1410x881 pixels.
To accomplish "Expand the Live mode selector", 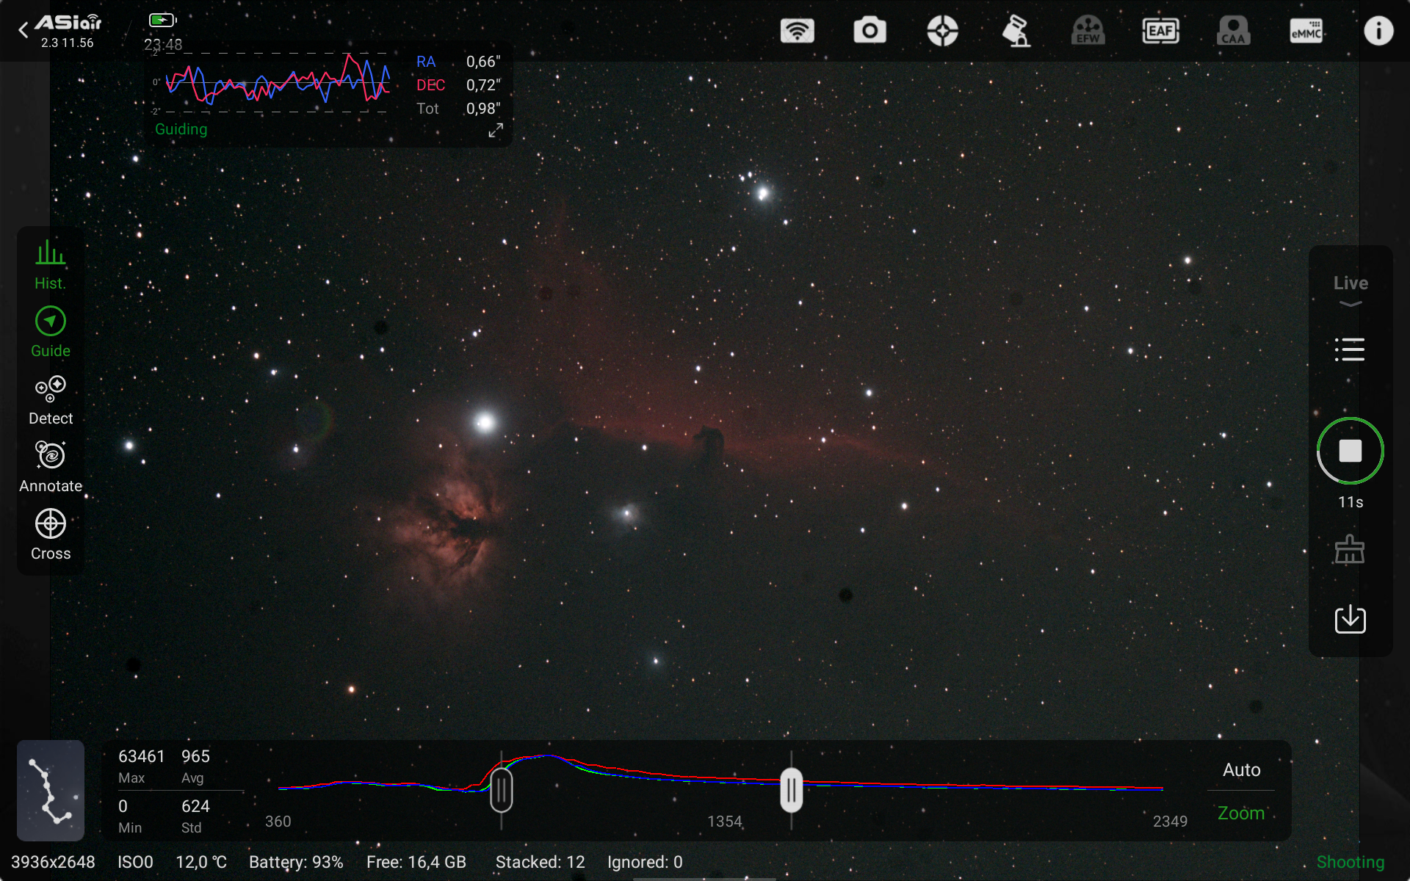I will tap(1350, 290).
